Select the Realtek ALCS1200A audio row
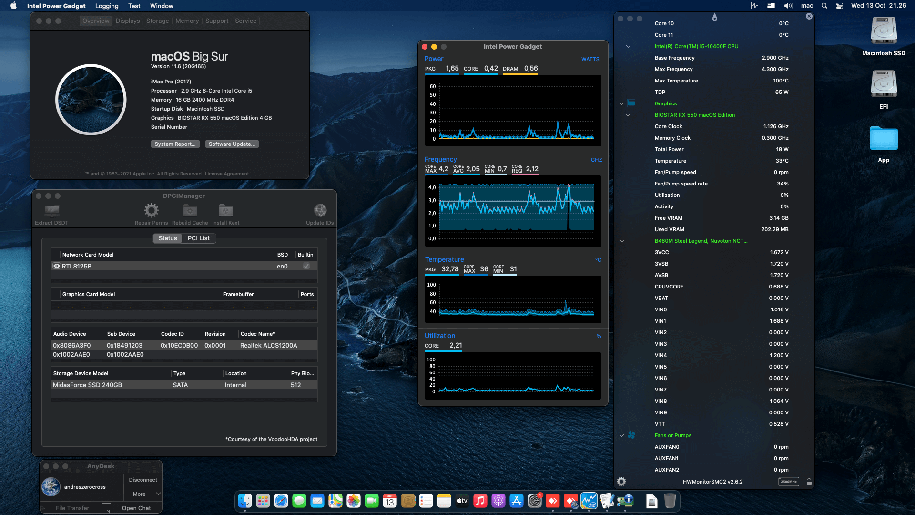915x515 pixels. [x=184, y=345]
